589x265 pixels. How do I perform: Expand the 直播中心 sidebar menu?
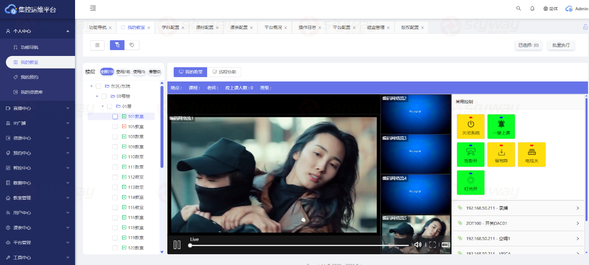pos(37,108)
